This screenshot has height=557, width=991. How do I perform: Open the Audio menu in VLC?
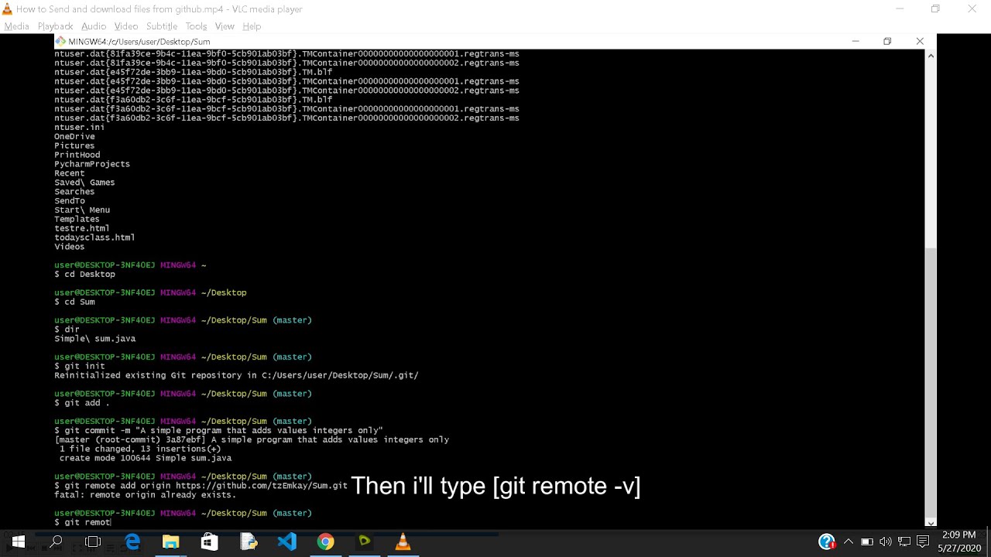pos(94,26)
